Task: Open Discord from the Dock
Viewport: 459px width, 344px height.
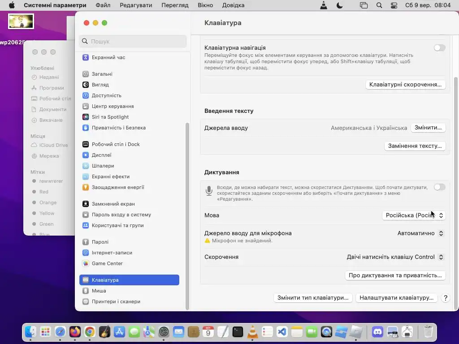Action: 377,332
